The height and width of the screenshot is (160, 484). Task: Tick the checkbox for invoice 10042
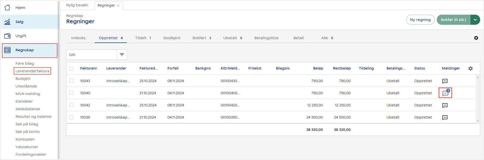click(x=71, y=105)
